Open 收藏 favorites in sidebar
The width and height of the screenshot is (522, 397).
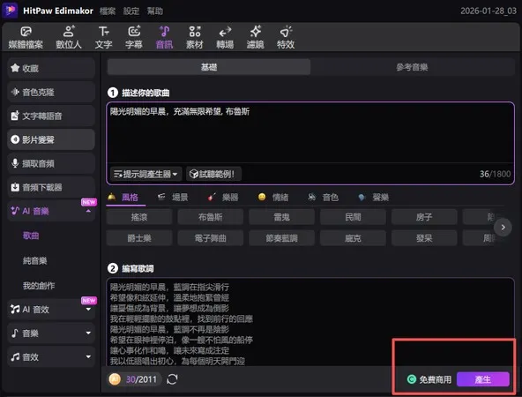point(51,68)
